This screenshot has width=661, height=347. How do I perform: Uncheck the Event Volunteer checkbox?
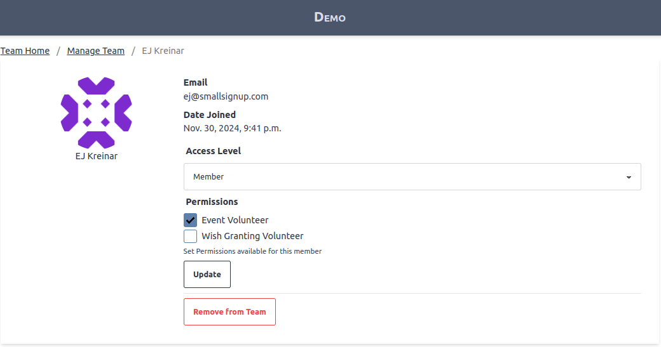pos(190,220)
